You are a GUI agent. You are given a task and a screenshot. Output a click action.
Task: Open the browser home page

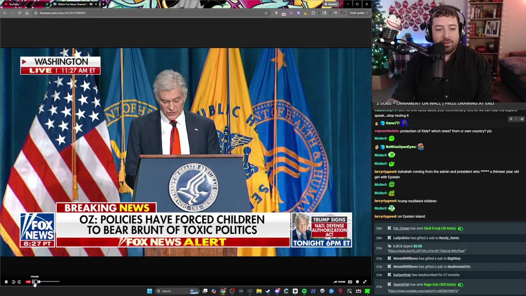pos(27,13)
